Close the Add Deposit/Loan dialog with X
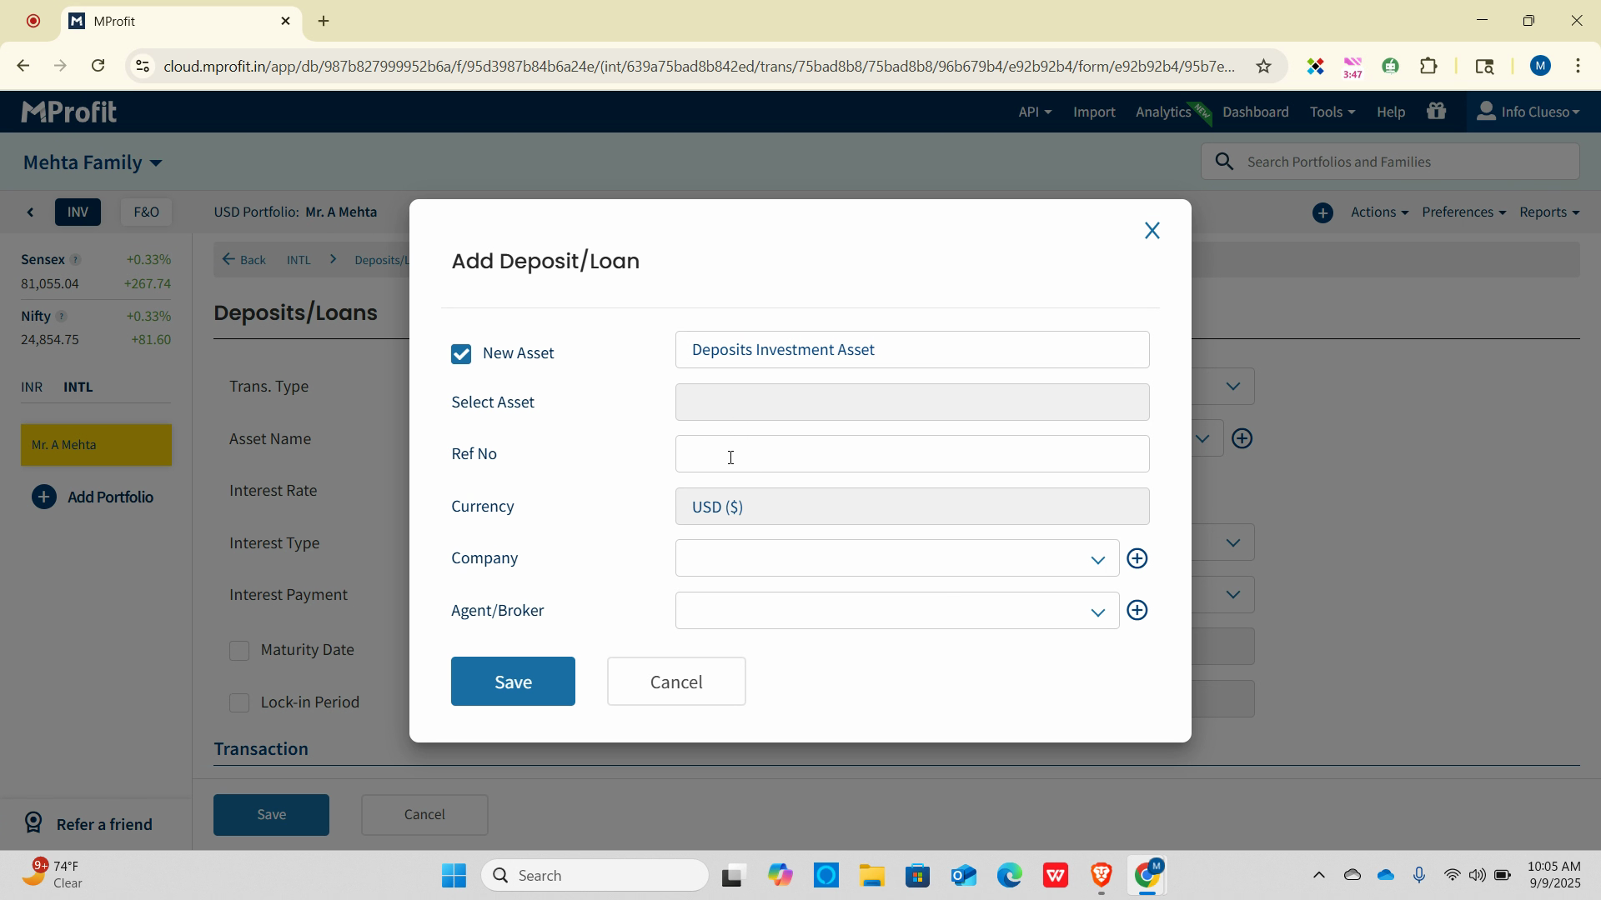The image size is (1601, 900). click(x=1152, y=231)
